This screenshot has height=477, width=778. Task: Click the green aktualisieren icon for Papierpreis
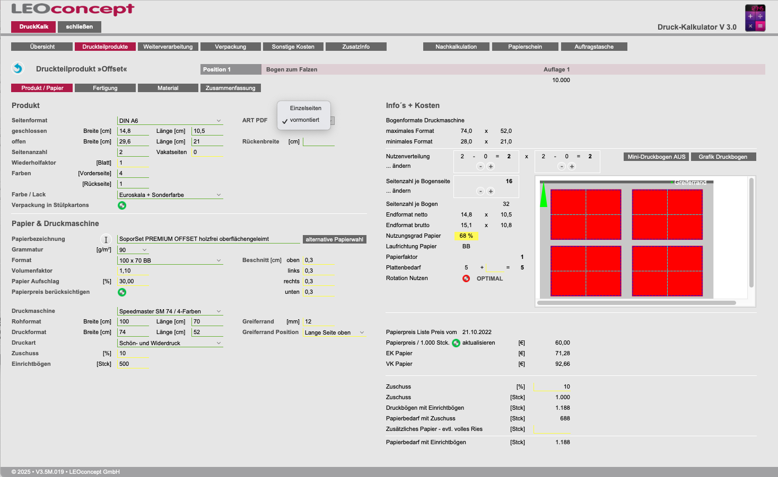pos(456,343)
